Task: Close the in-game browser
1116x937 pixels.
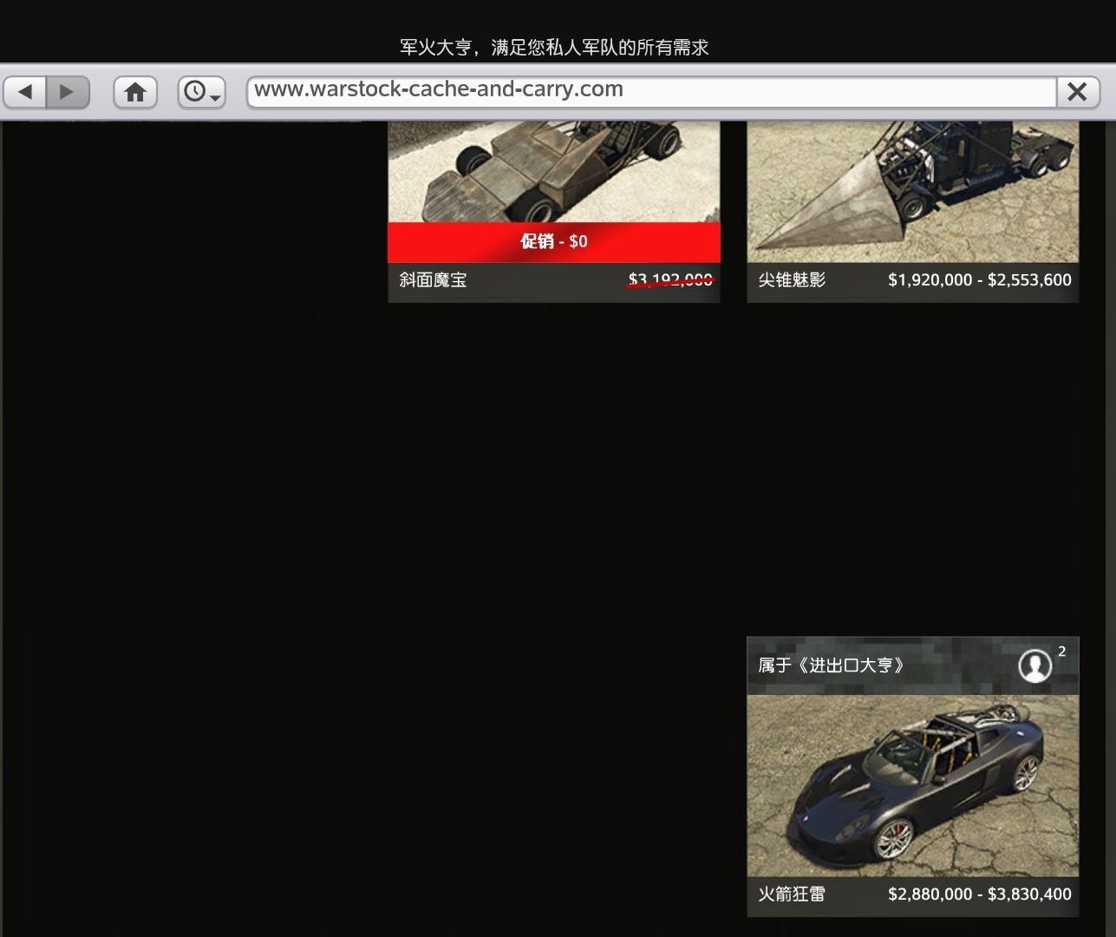Action: (1078, 91)
